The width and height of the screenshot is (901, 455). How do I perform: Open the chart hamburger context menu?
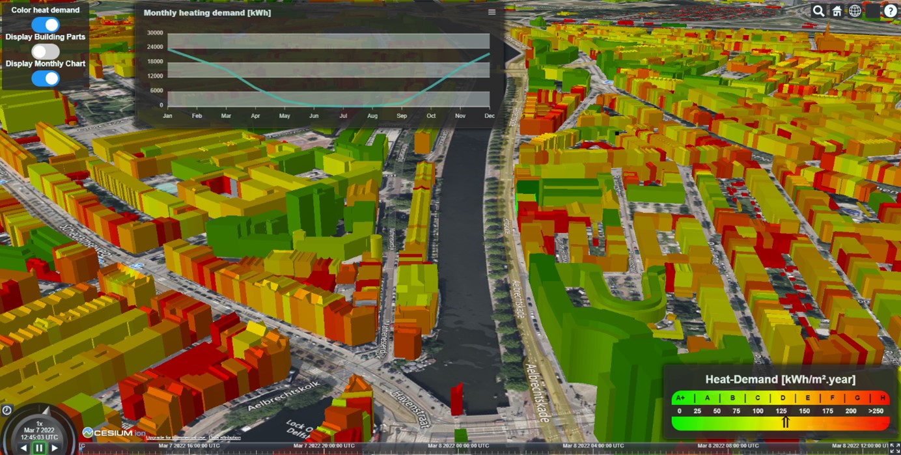click(492, 12)
